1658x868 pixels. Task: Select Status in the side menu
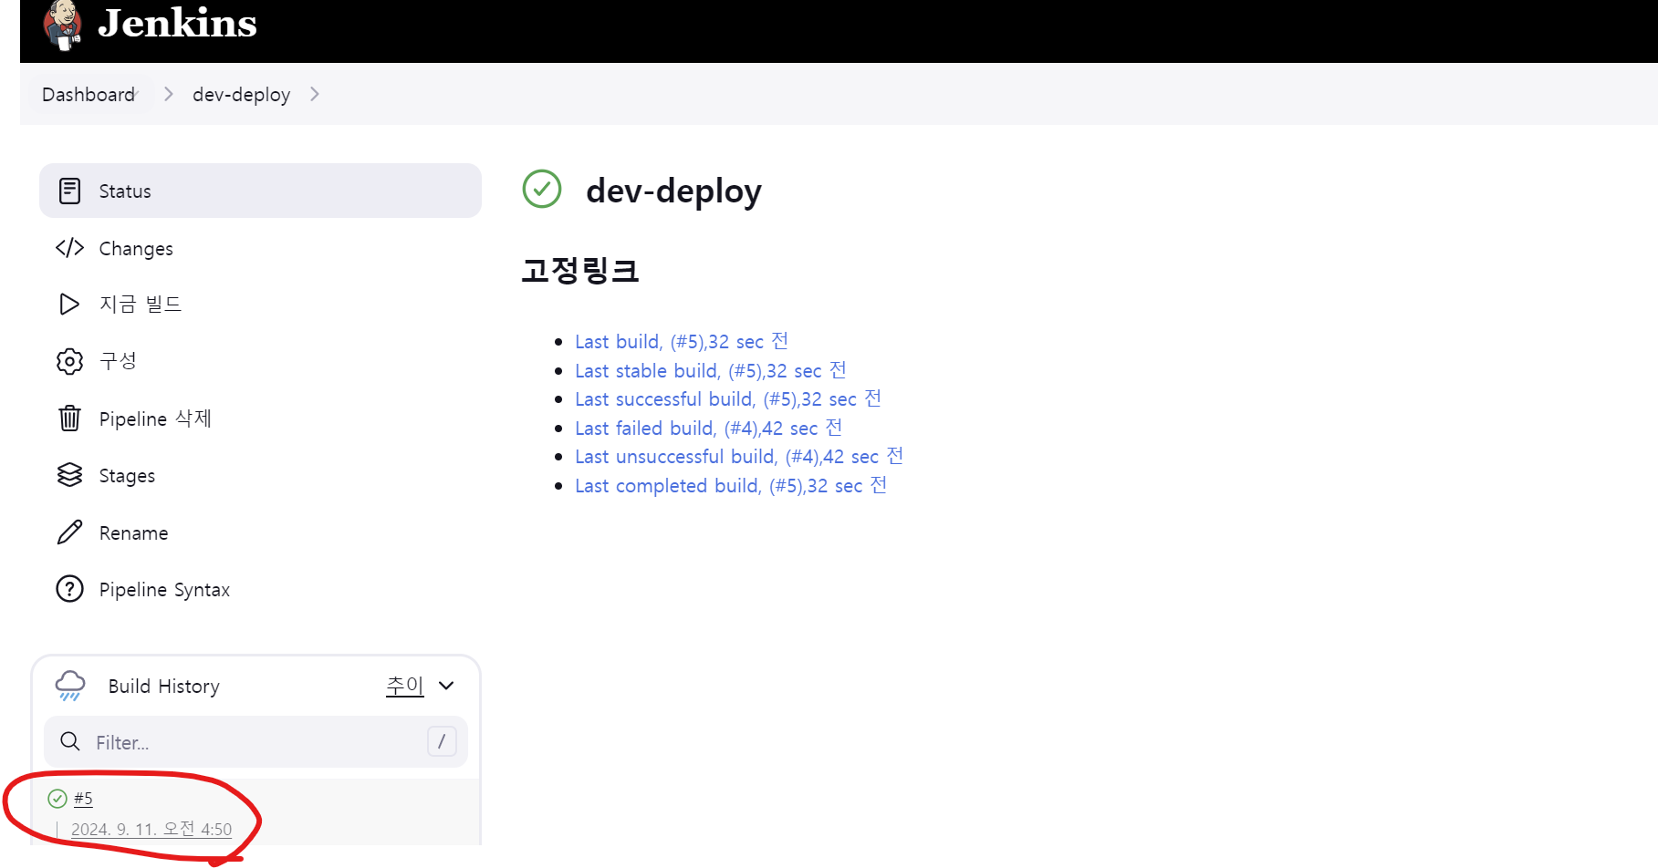point(260,191)
